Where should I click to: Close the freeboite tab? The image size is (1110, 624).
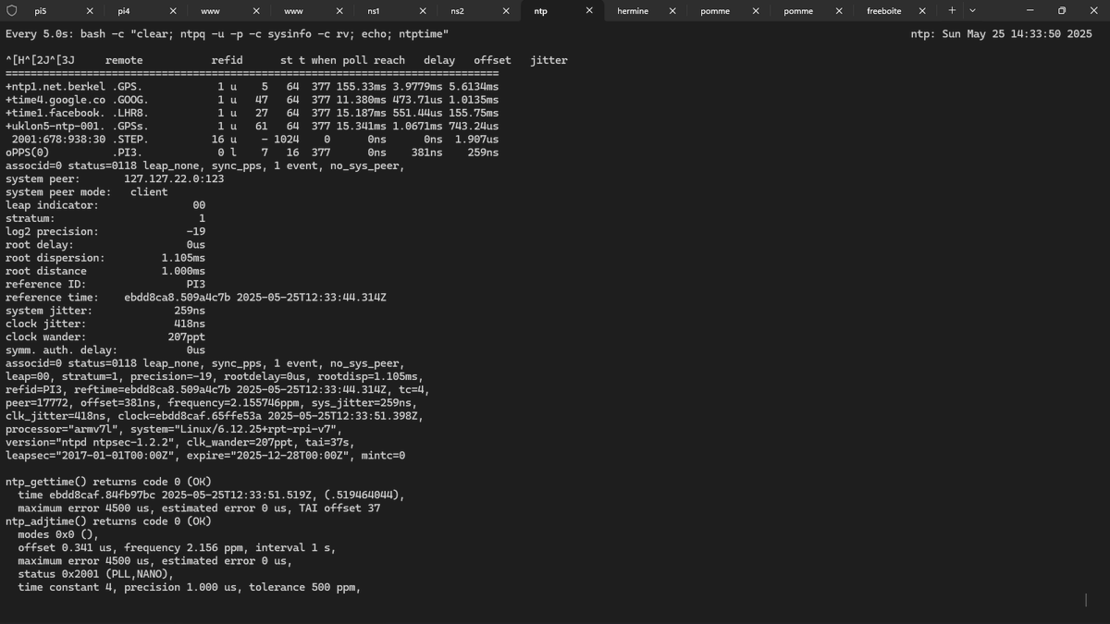[921, 10]
